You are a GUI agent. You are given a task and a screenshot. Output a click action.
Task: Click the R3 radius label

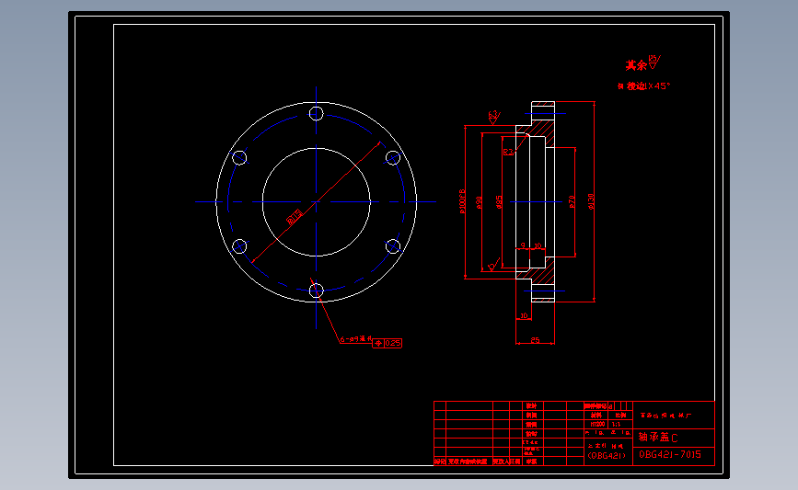pyautogui.click(x=508, y=152)
